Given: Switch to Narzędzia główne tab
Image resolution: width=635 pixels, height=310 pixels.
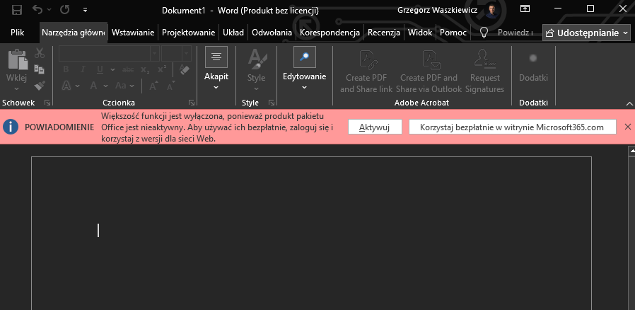Looking at the screenshot, I should (74, 33).
